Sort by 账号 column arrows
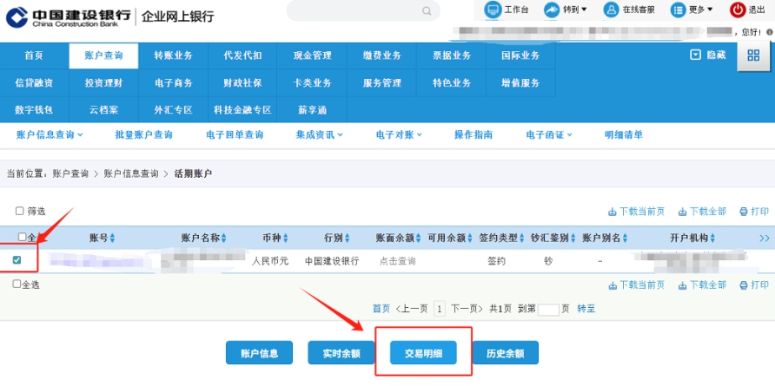This screenshot has height=386, width=775. (x=112, y=239)
